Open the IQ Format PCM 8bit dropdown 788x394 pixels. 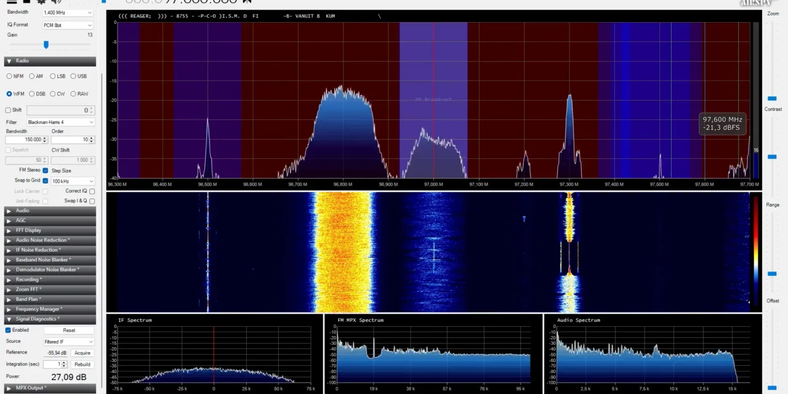coord(68,25)
